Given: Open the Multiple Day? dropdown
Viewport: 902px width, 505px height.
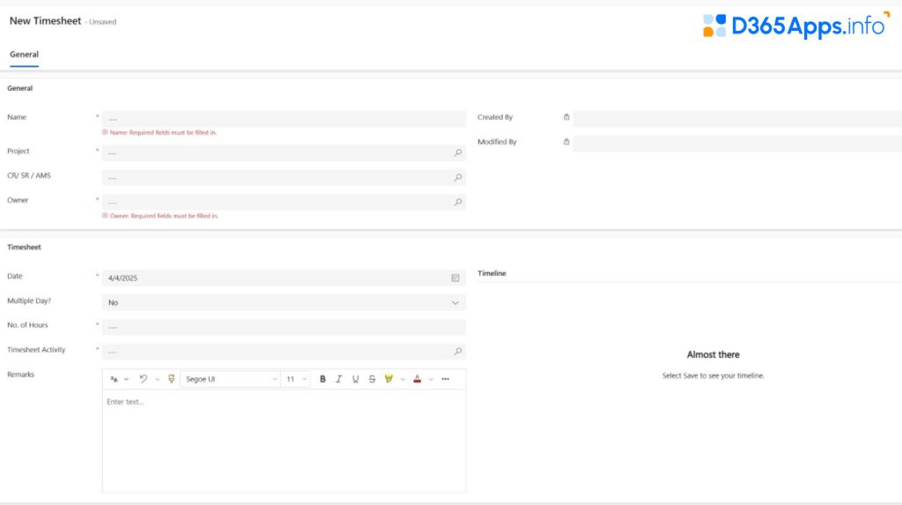Looking at the screenshot, I should [x=284, y=302].
